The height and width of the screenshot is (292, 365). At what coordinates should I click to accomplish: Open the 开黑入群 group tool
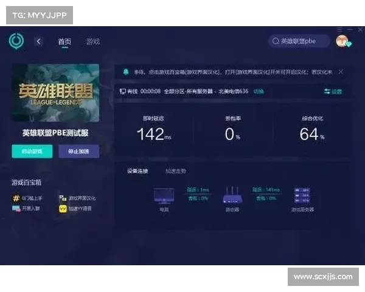(x=26, y=209)
